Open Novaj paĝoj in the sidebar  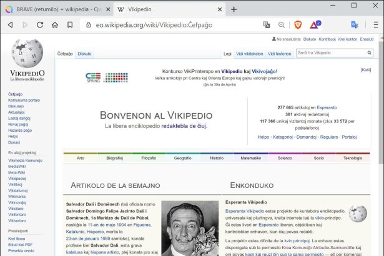[18, 124]
